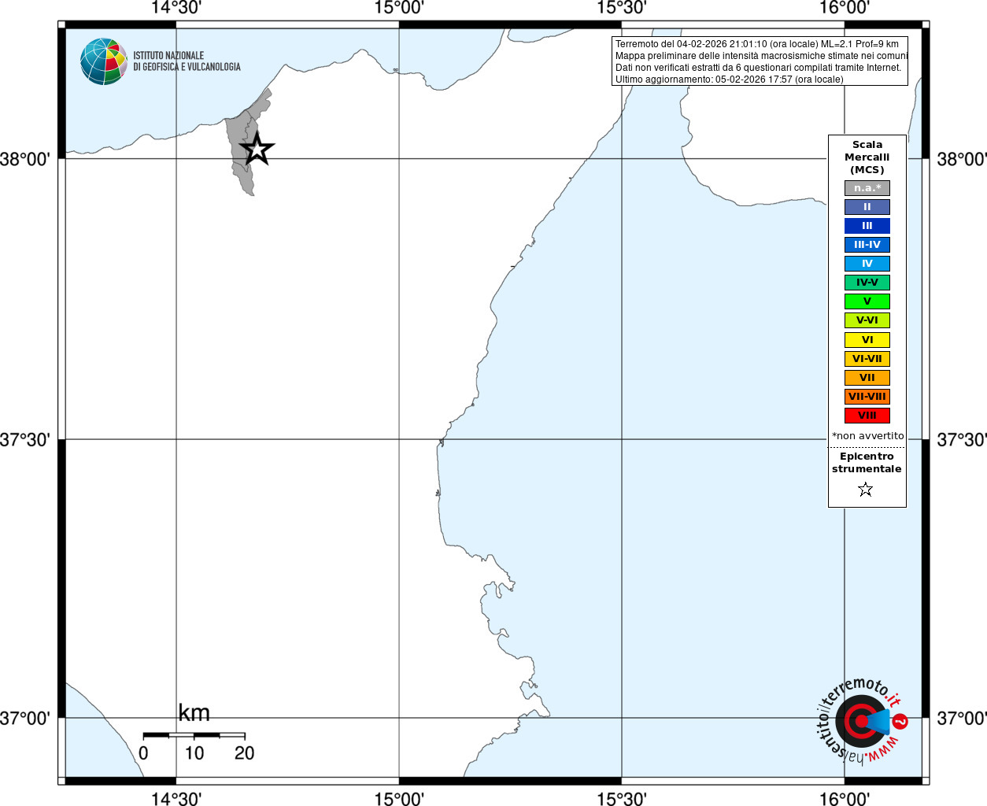Select the red VIII intensity swatch
Image resolution: width=987 pixels, height=806 pixels.
[x=867, y=416]
